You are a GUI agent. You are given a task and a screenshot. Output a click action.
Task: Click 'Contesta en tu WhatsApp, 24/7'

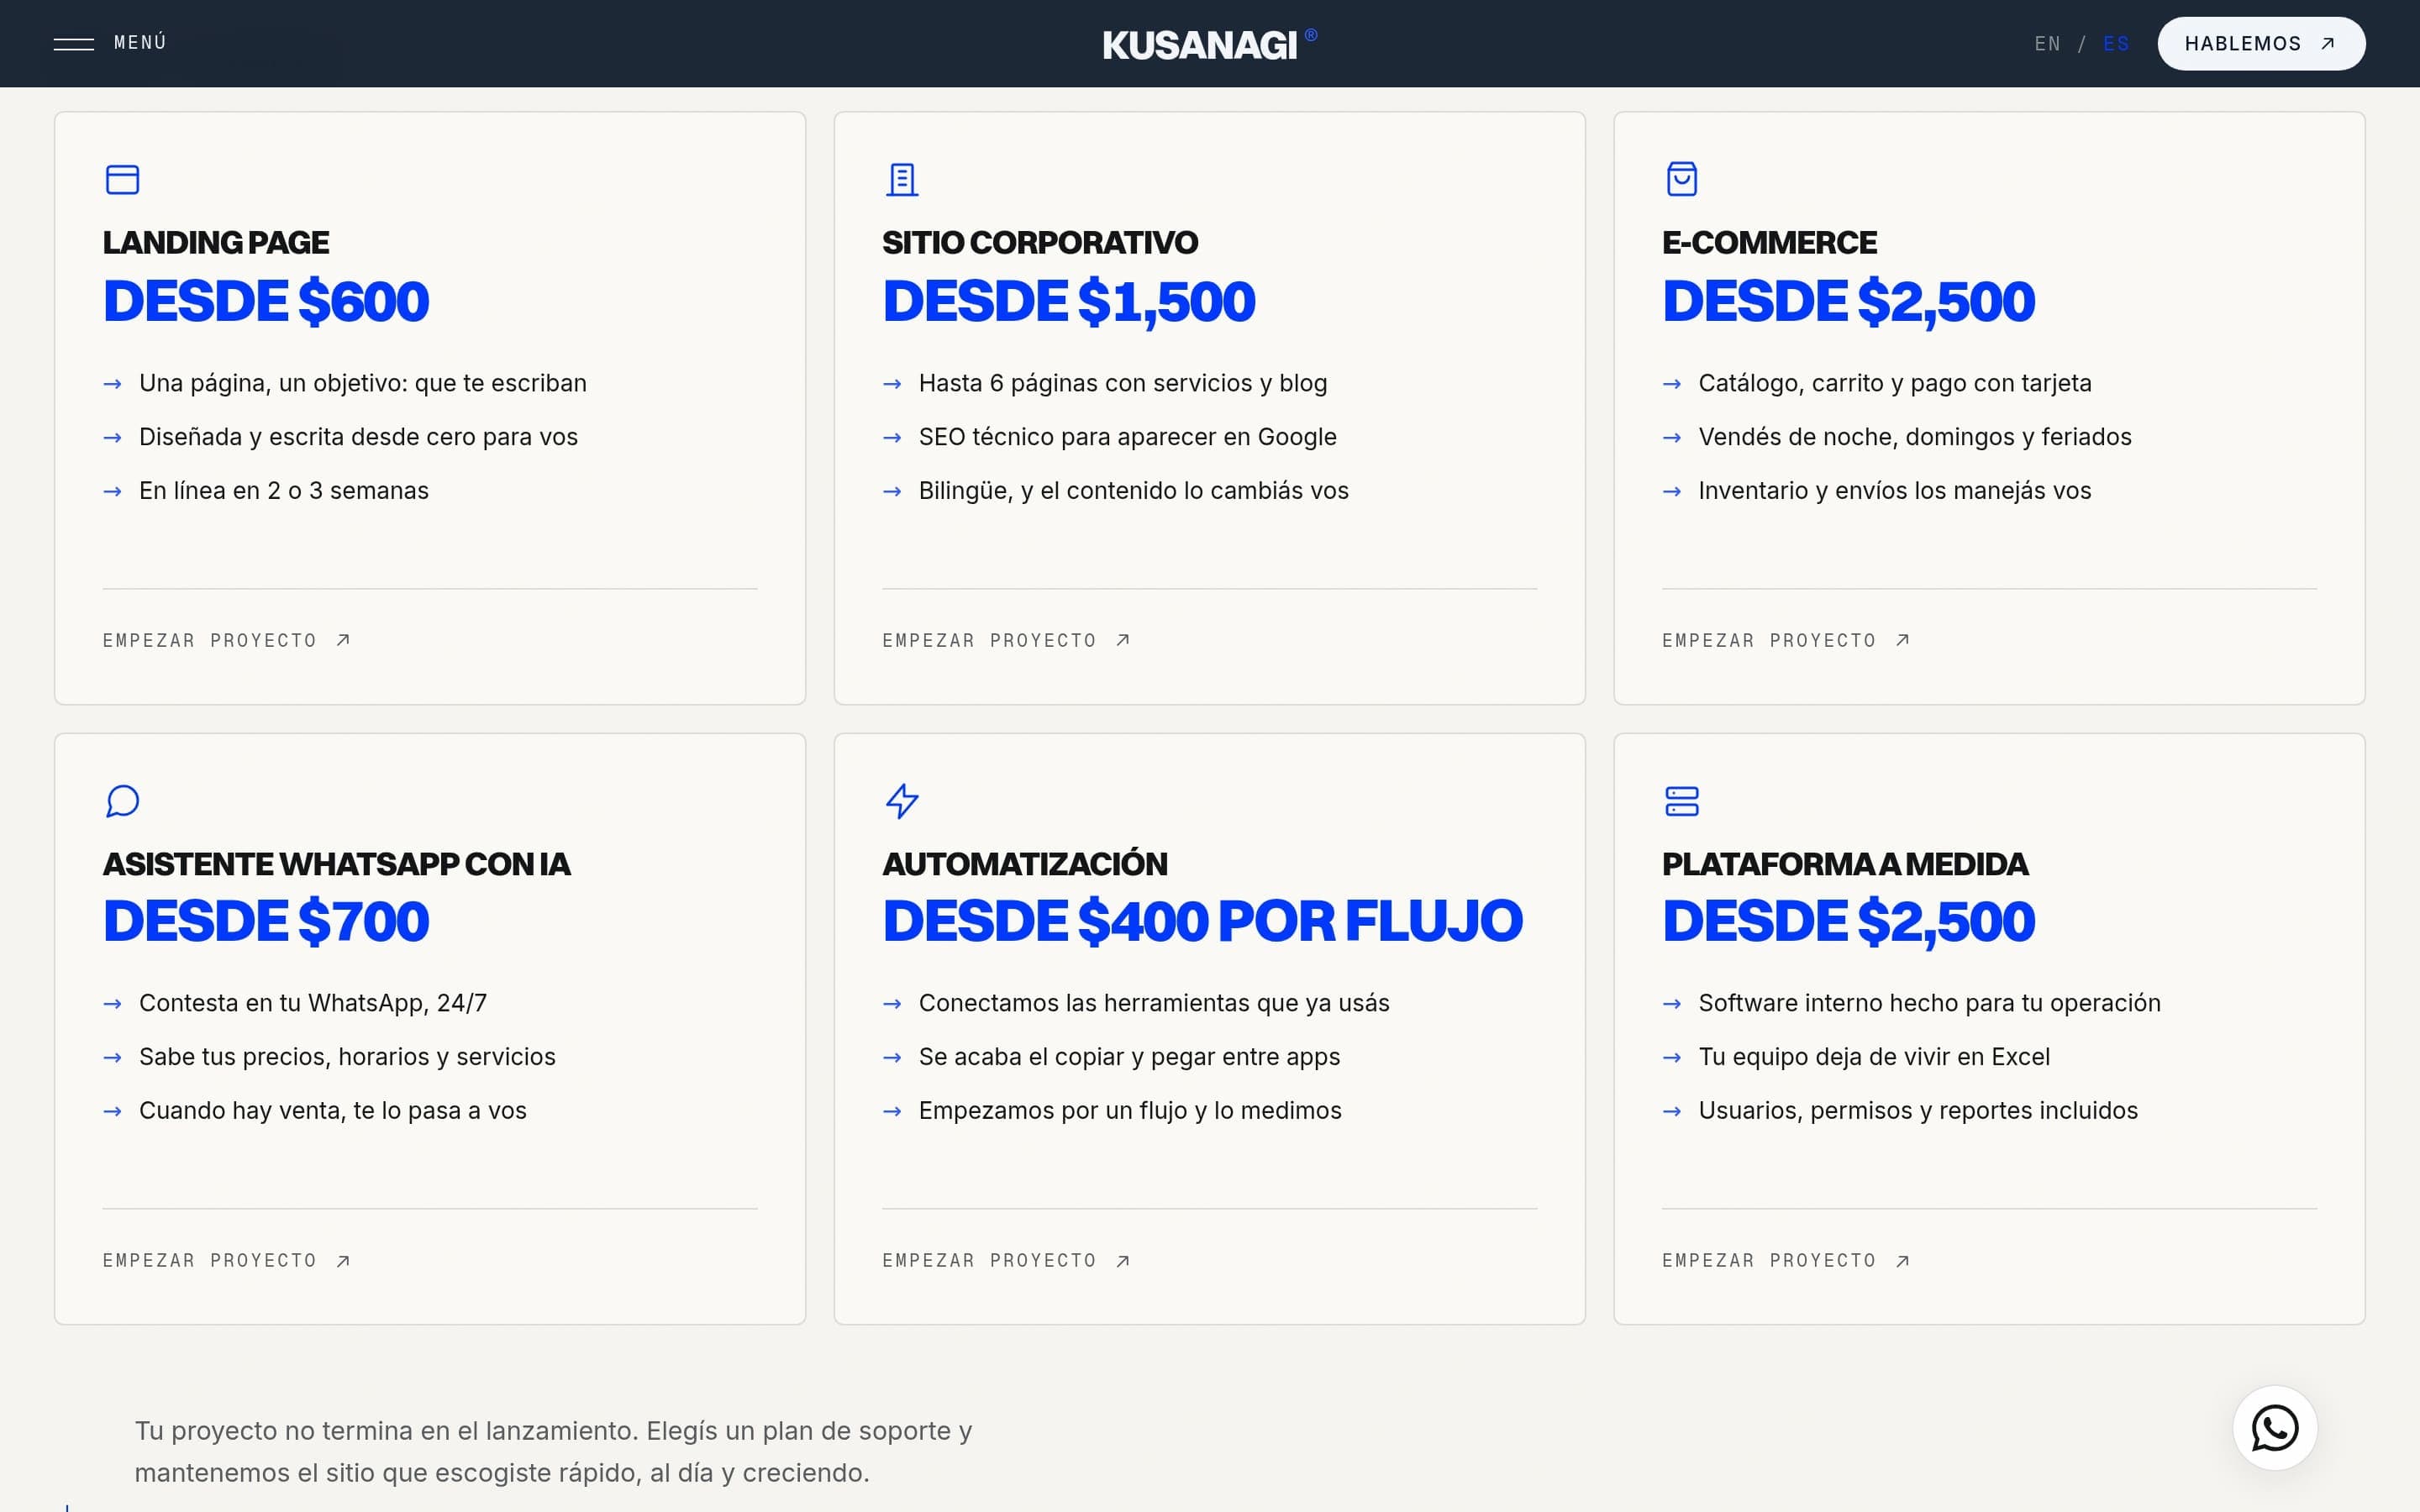pos(313,1003)
